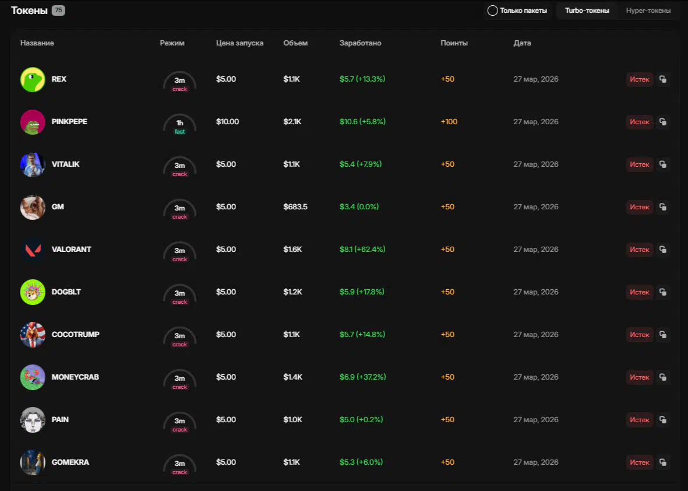Toggle the "Только пакеты" radio option
This screenshot has width=688, height=491.
(492, 10)
